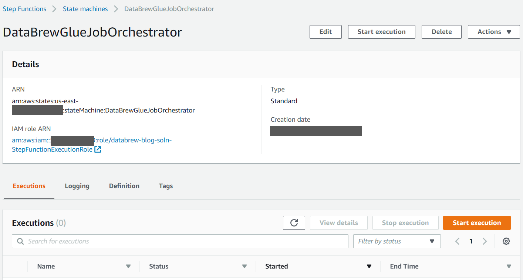Click the orange Start execution button
This screenshot has width=523, height=280.
point(477,223)
